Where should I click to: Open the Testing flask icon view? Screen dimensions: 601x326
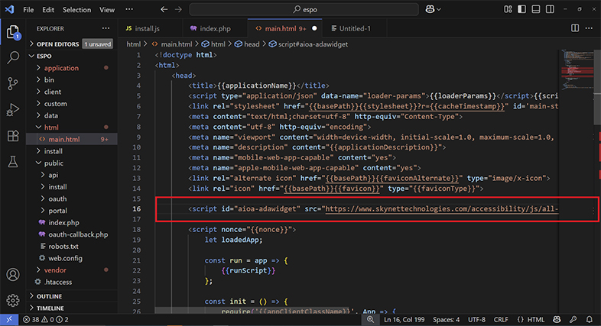(x=13, y=162)
